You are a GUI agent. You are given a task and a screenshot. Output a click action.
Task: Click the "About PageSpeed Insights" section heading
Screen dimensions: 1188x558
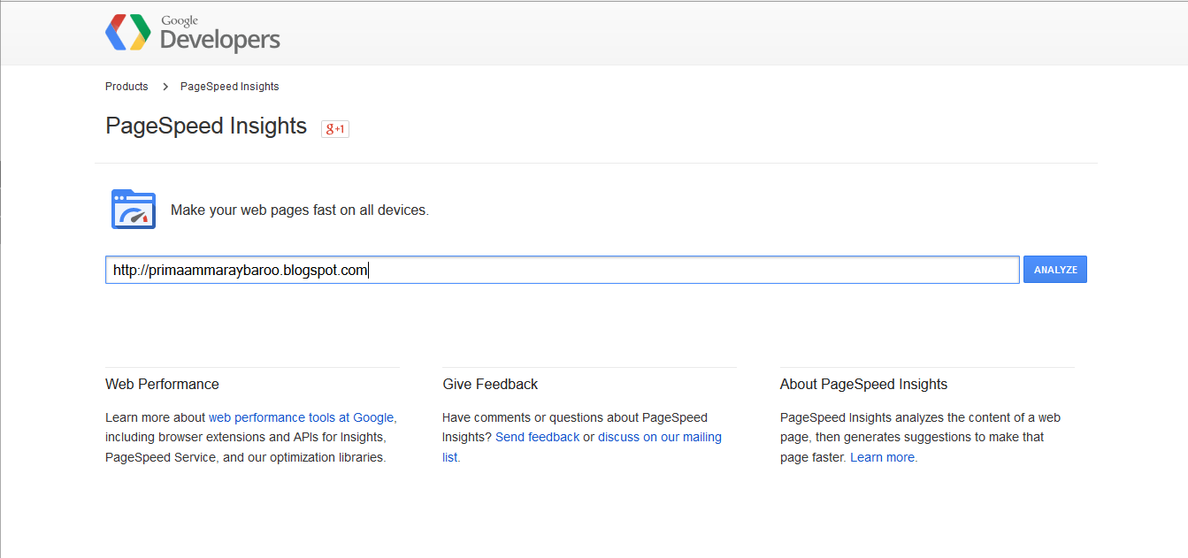[863, 384]
